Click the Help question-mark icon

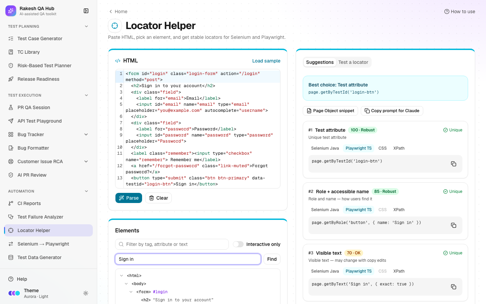[x=11, y=279]
